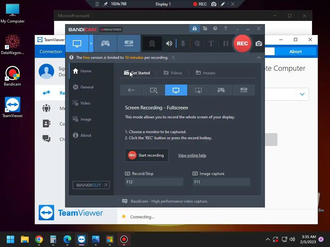Click camera snapshot icon on session toolbar
330x247 pixels.
[x=214, y=4]
